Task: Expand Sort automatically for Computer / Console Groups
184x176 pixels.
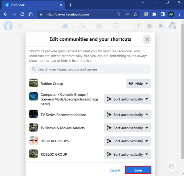Action: coord(128,99)
